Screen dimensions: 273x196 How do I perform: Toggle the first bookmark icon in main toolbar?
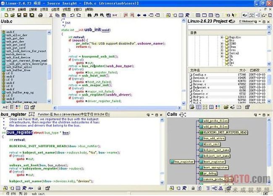point(126,15)
